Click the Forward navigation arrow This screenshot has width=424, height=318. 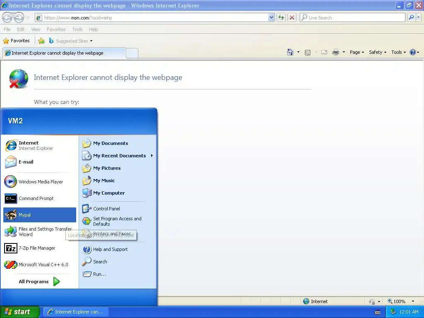[19, 18]
